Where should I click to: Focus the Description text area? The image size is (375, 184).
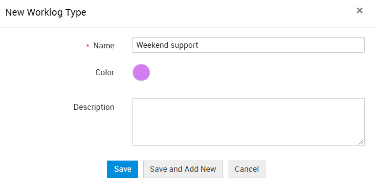248,122
